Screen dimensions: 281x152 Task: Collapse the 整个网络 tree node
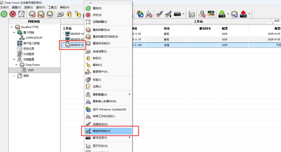coord(14,32)
